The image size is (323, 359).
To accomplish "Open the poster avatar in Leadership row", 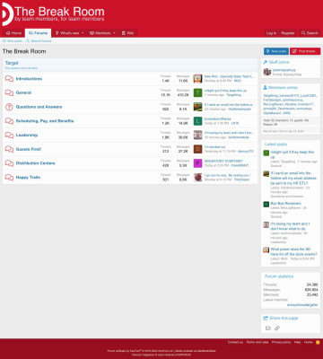I will click(197, 135).
